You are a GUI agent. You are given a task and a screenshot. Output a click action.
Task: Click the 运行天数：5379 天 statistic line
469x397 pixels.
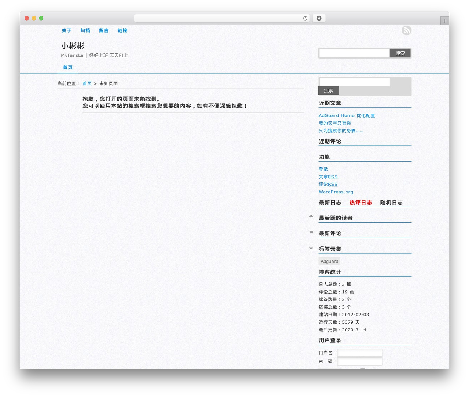pos(339,322)
